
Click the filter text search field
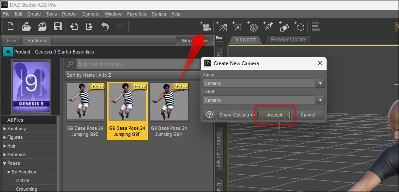pyautogui.click(x=137, y=64)
